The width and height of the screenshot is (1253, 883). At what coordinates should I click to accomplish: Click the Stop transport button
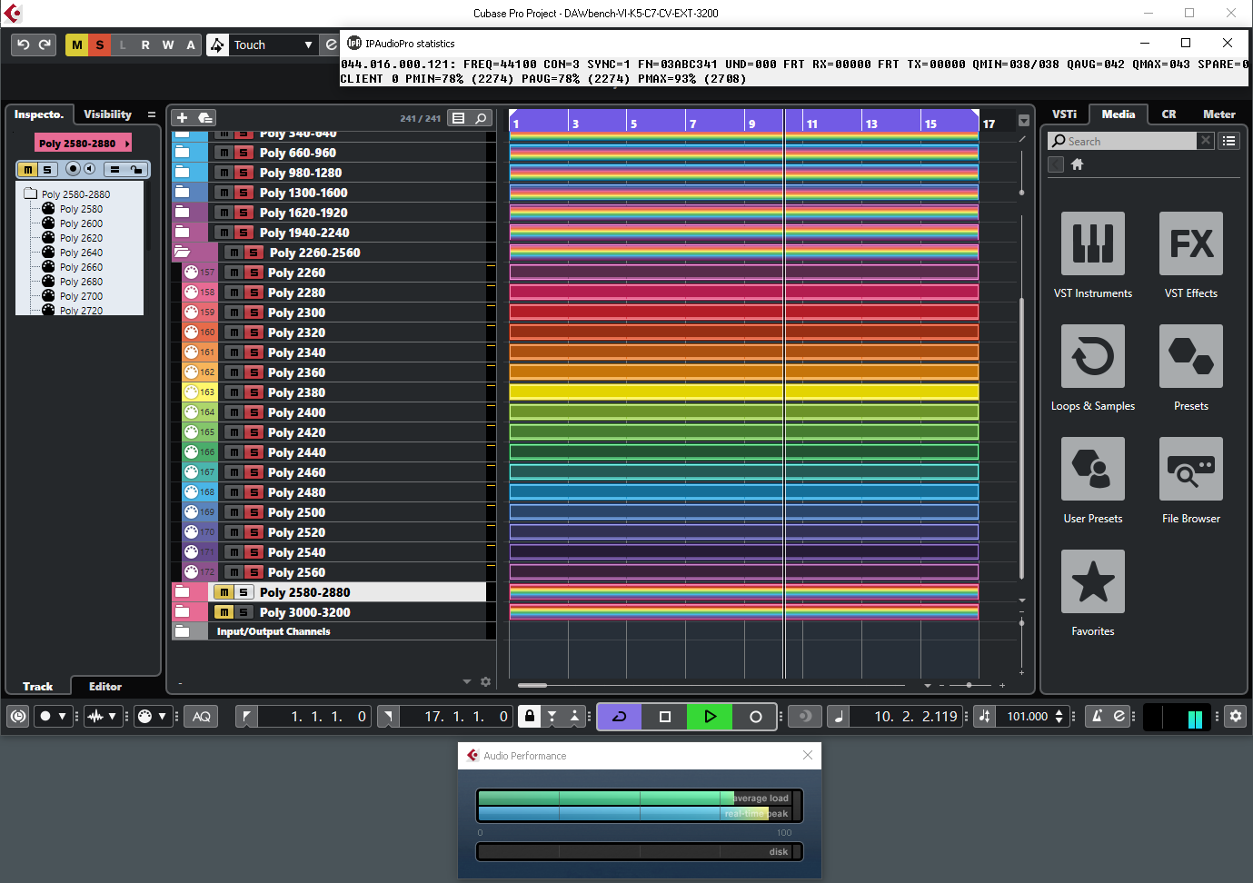pos(665,717)
